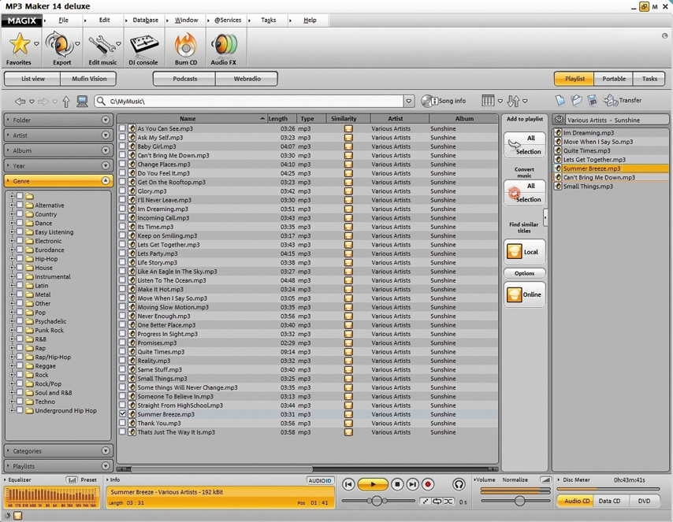Switch to Mufin Vision view

click(x=89, y=79)
